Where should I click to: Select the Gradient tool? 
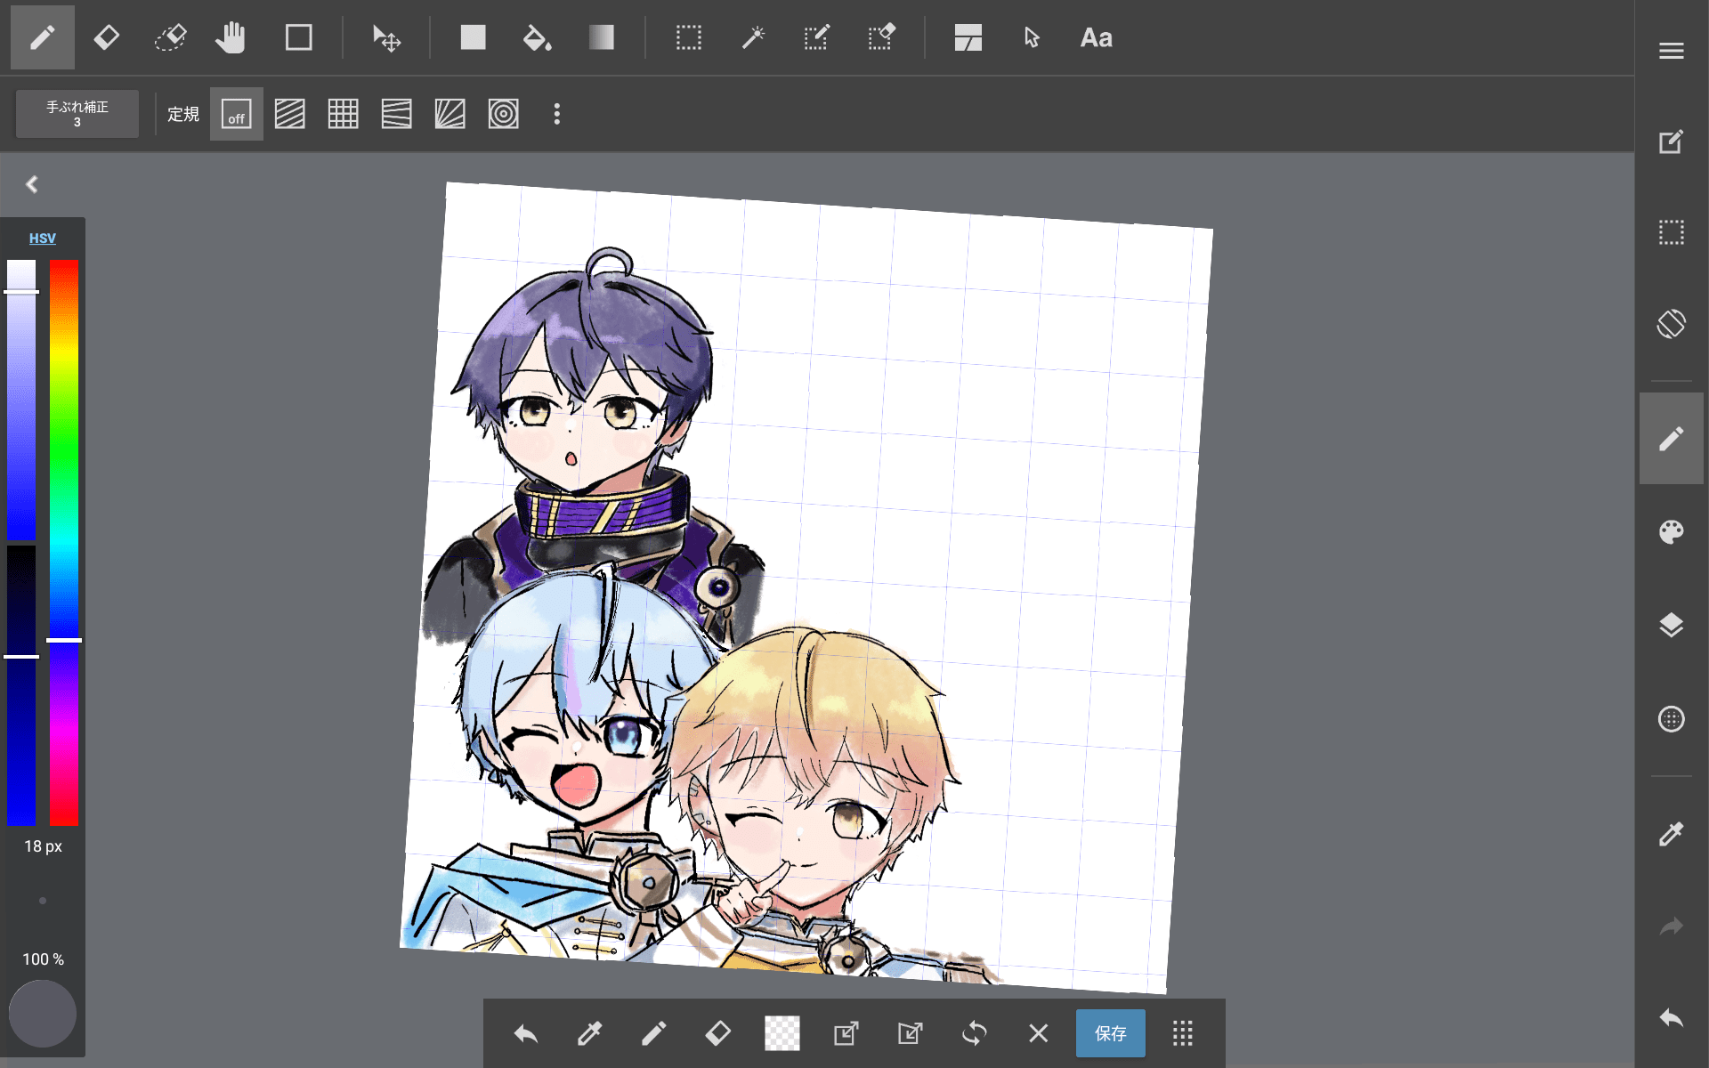pos(601,37)
